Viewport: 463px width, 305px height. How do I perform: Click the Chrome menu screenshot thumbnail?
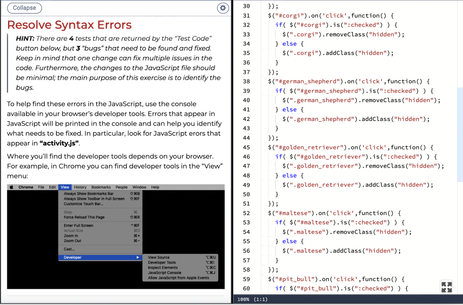coord(116,237)
